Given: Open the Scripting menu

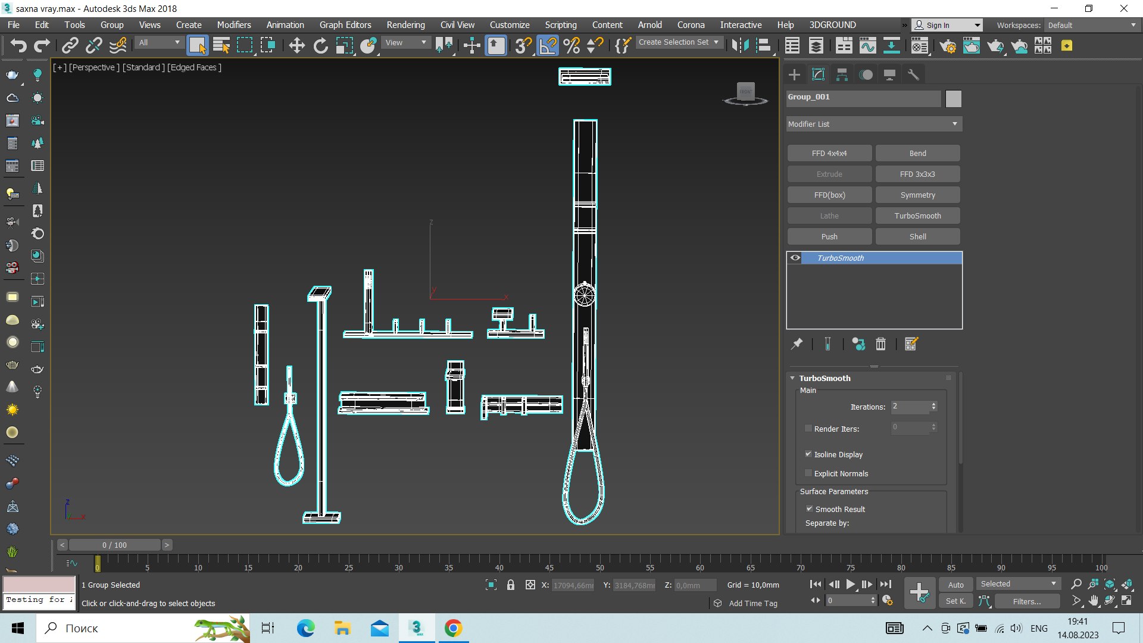Looking at the screenshot, I should pos(560,25).
